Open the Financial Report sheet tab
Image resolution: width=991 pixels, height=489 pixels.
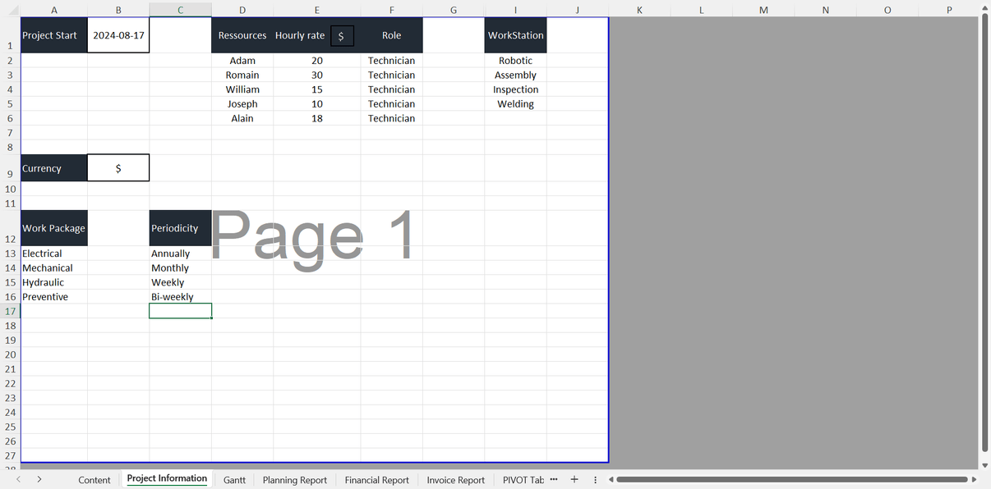[376, 480]
